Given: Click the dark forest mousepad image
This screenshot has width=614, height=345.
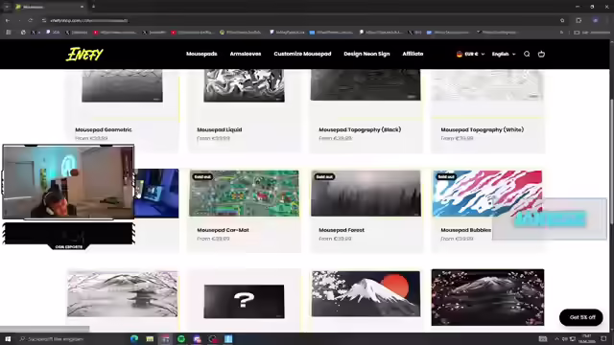Looking at the screenshot, I should tap(366, 194).
